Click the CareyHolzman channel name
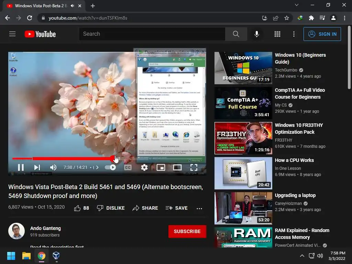 click(288, 203)
